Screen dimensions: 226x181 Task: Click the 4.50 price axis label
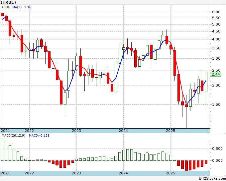(216, 31)
